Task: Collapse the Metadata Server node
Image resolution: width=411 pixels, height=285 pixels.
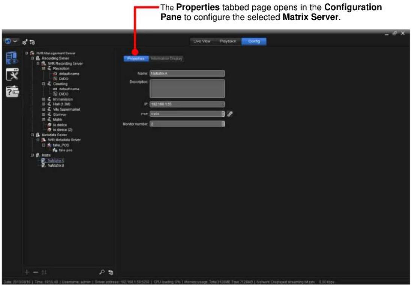Action: coord(32,135)
